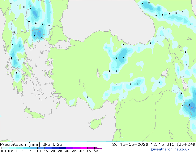Select the 30–35 mm purple legend box
This screenshot has height=152, width=196.
[69, 148]
